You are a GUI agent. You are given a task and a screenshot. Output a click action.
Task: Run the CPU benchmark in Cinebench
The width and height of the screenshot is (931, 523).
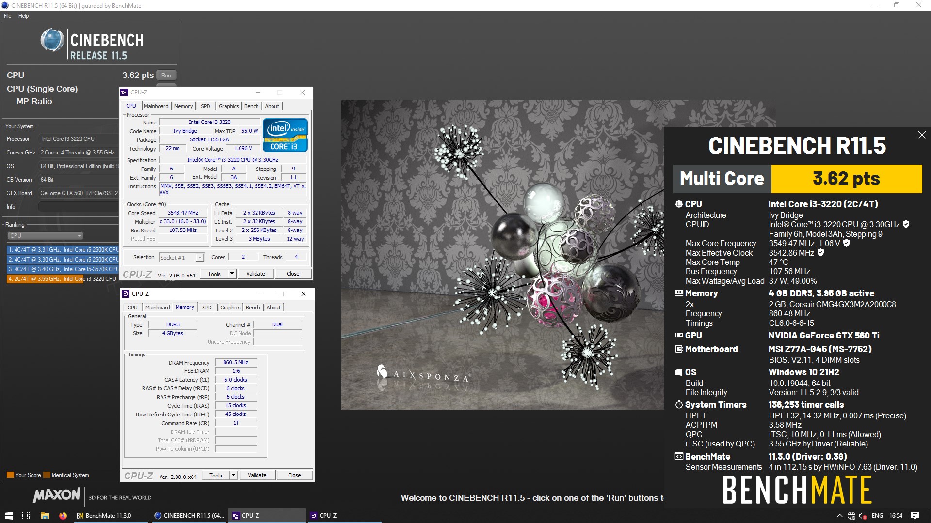[x=166, y=76]
